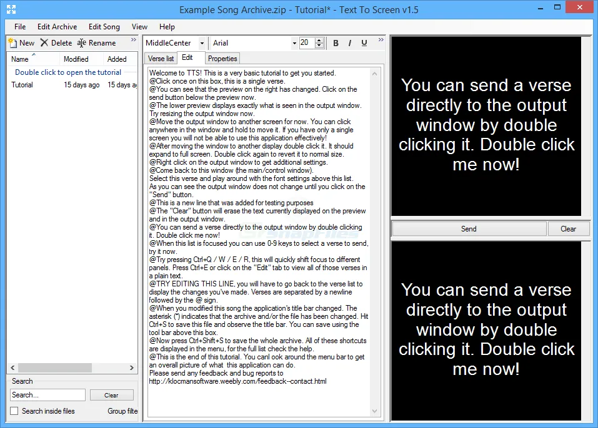Image resolution: width=598 pixels, height=428 pixels.
Task: Sort songs by the Name column
Action: 34,59
